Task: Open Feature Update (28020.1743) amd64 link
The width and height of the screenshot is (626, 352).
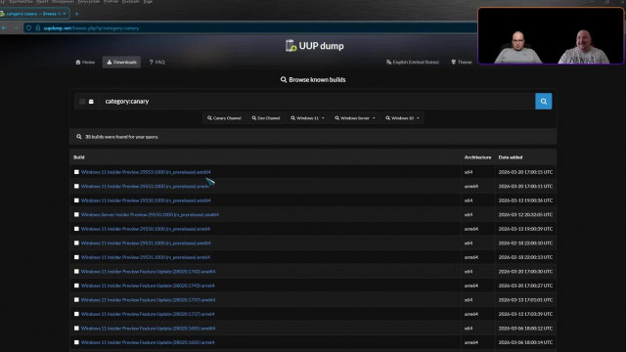Action: [148, 272]
